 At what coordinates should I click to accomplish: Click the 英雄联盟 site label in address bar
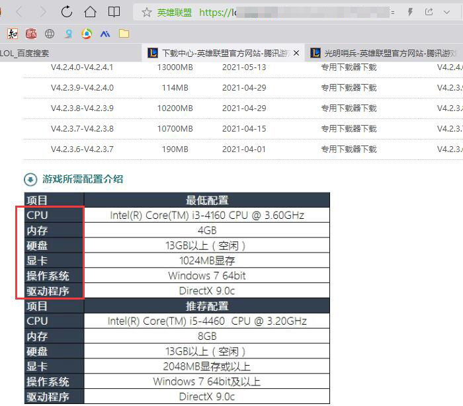(174, 13)
